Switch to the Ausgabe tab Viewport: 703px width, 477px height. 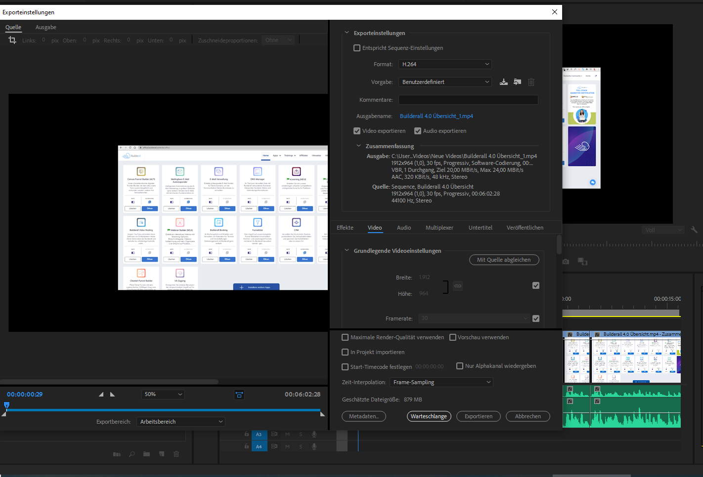(46, 27)
